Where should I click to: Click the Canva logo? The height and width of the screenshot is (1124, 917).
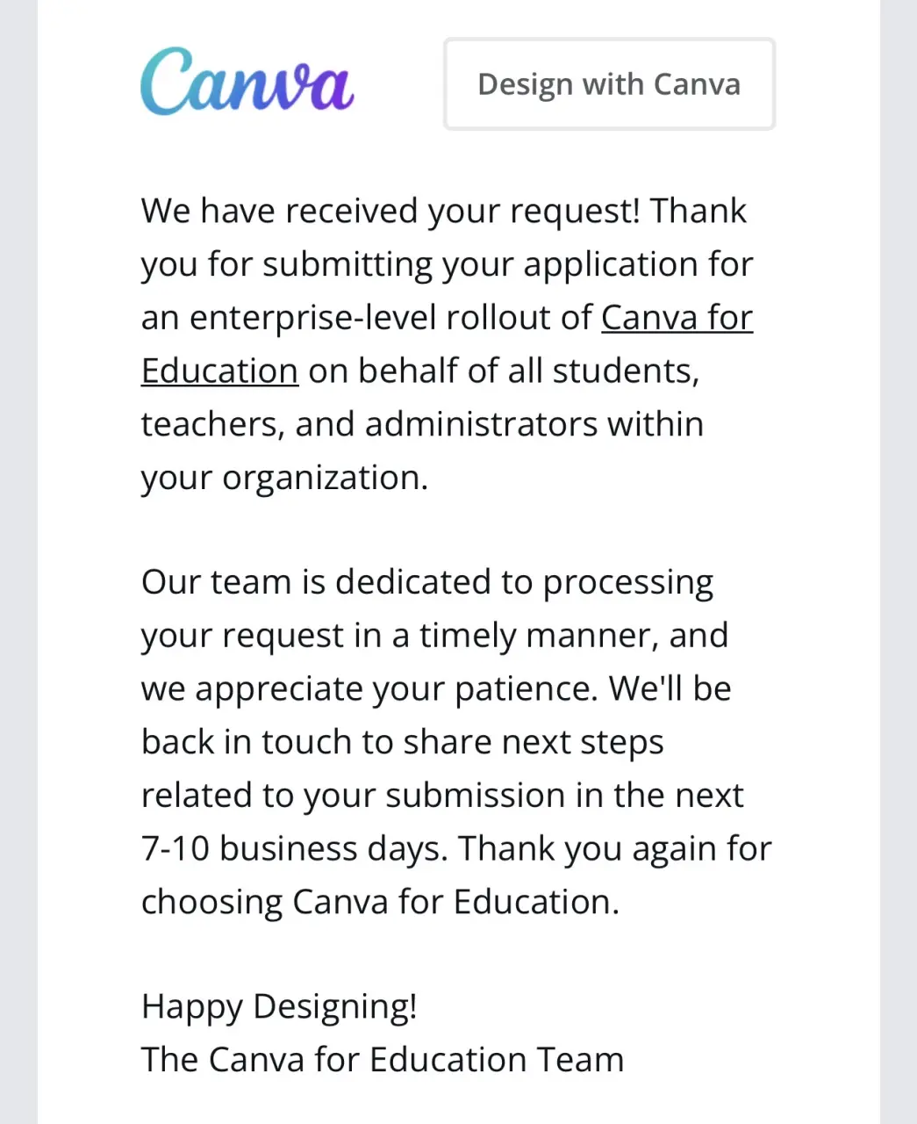(x=247, y=82)
